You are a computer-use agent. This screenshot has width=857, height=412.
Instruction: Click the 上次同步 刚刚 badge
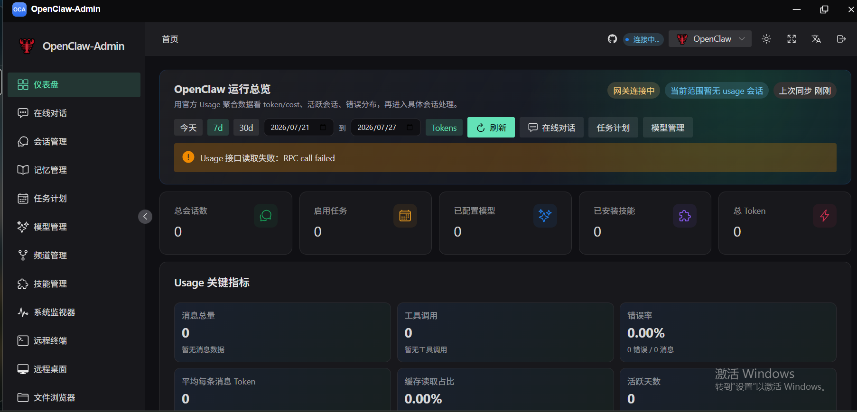click(805, 91)
